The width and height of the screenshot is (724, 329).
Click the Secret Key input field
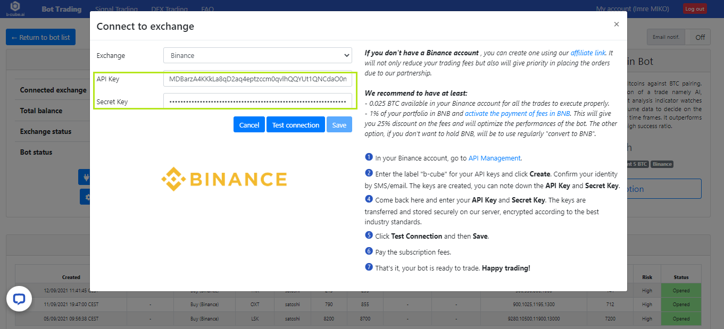point(257,101)
